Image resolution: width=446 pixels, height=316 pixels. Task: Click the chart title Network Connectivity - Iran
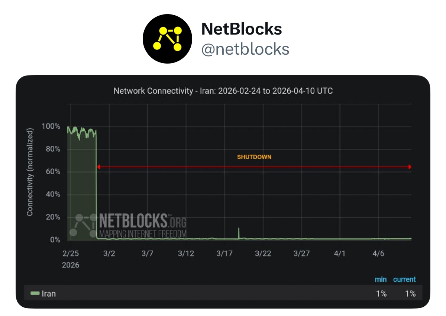click(x=223, y=91)
